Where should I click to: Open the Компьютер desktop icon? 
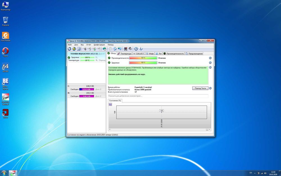click(x=5, y=6)
